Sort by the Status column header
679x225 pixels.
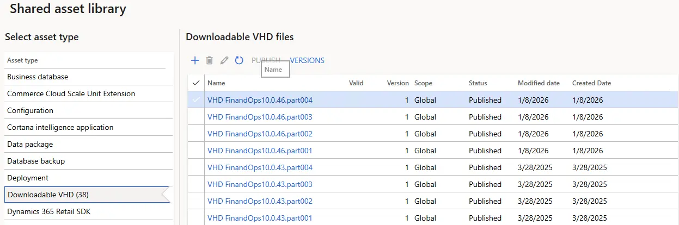coord(478,83)
